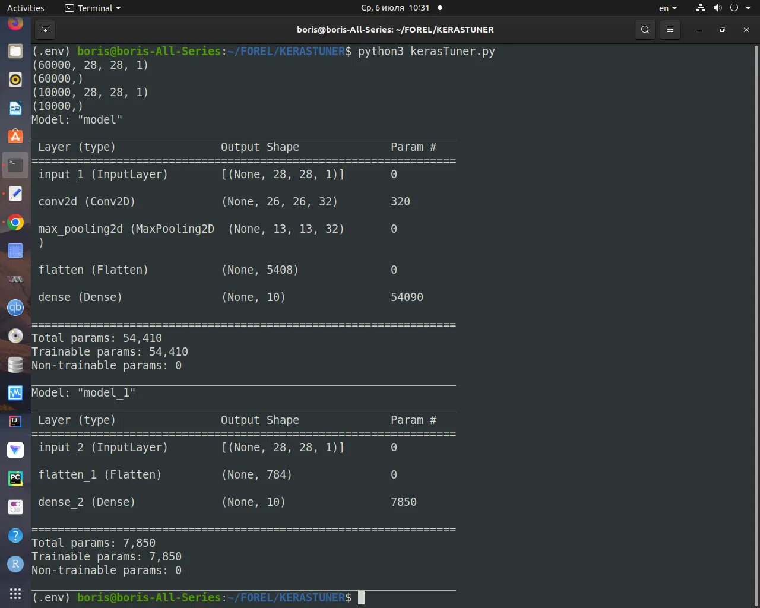
Task: Open LibreOffice Writer from the dock
Action: (x=15, y=108)
